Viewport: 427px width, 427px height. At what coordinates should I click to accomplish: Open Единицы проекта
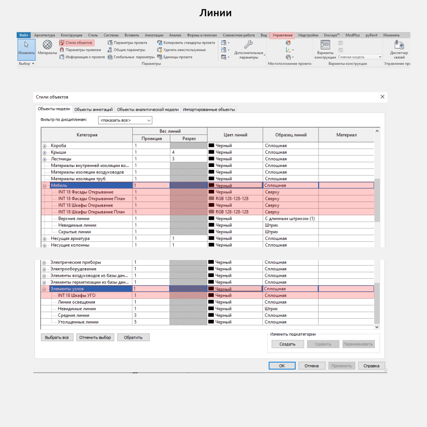[x=175, y=57]
